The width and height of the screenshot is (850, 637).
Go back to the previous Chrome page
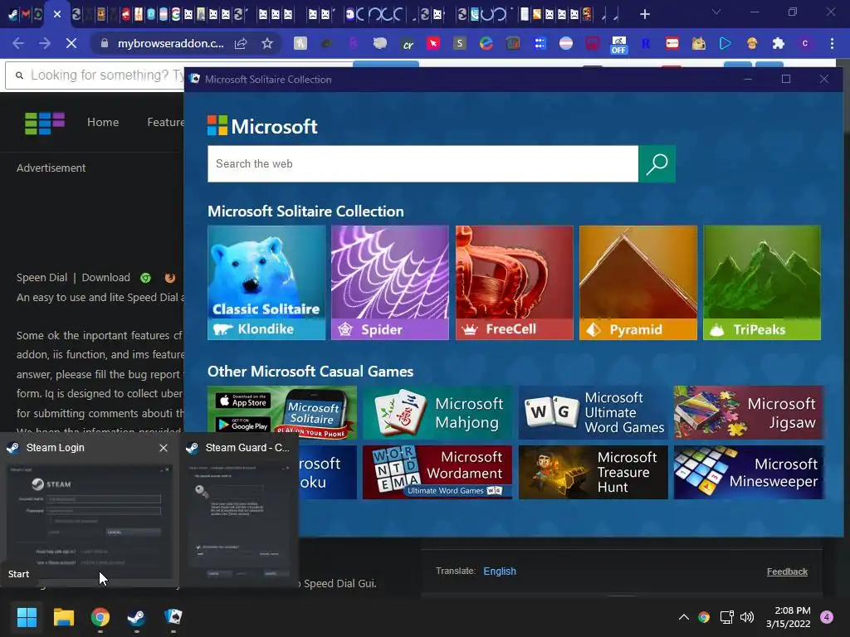(x=18, y=43)
